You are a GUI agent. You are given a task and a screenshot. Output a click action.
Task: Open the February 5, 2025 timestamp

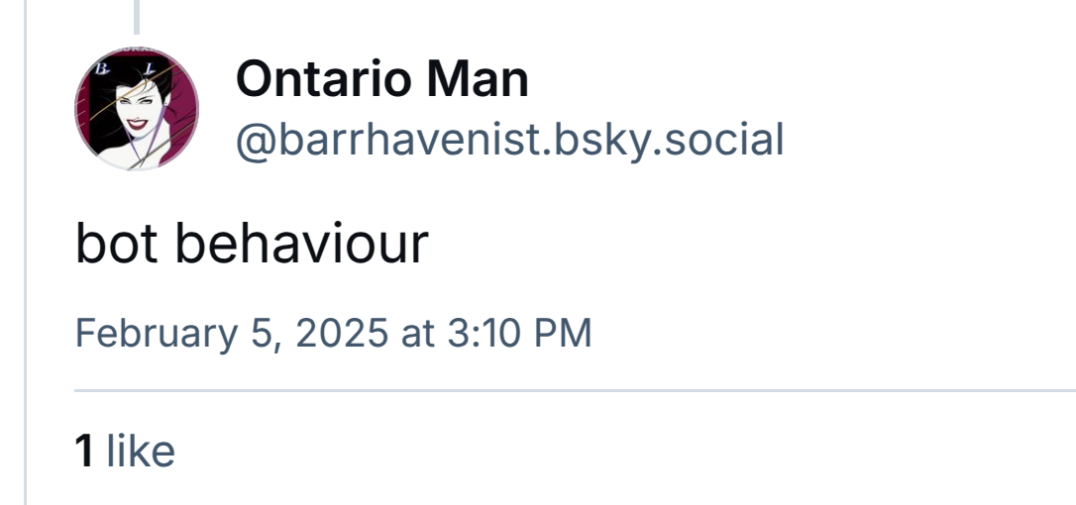333,333
